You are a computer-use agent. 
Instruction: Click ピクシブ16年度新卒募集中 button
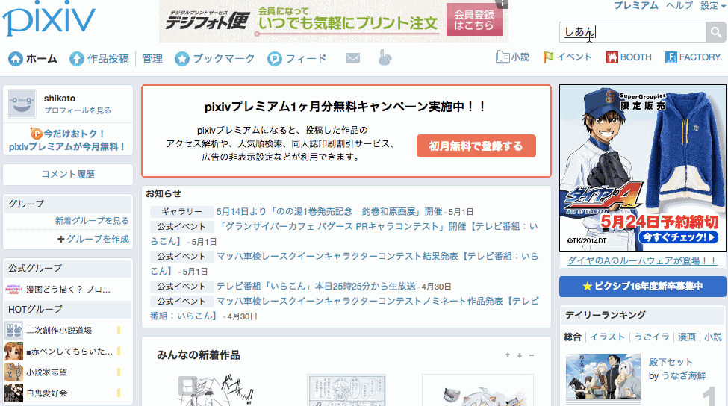click(x=643, y=287)
